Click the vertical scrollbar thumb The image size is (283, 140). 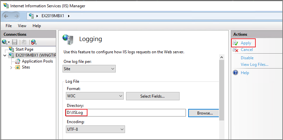[222, 90]
